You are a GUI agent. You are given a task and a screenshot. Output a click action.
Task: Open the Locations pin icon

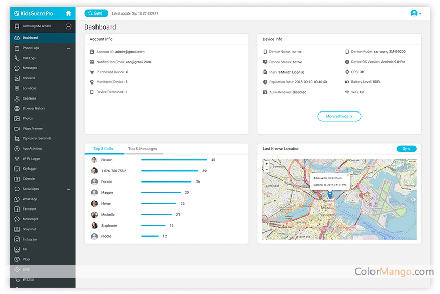click(x=17, y=88)
